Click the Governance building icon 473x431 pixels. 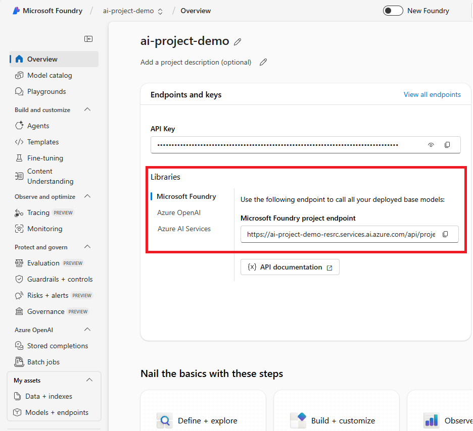pos(19,311)
